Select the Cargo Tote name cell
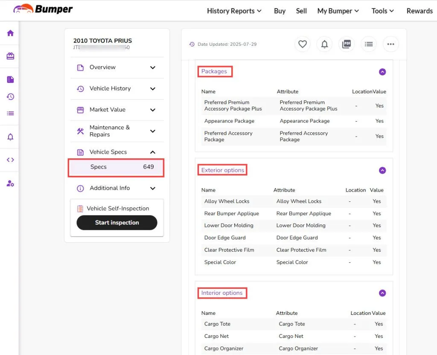 [217, 324]
